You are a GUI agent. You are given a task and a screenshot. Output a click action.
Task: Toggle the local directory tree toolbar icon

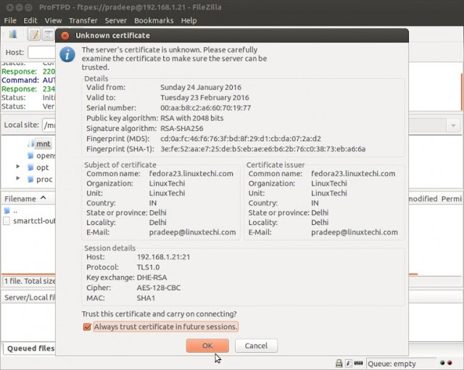tap(49, 35)
